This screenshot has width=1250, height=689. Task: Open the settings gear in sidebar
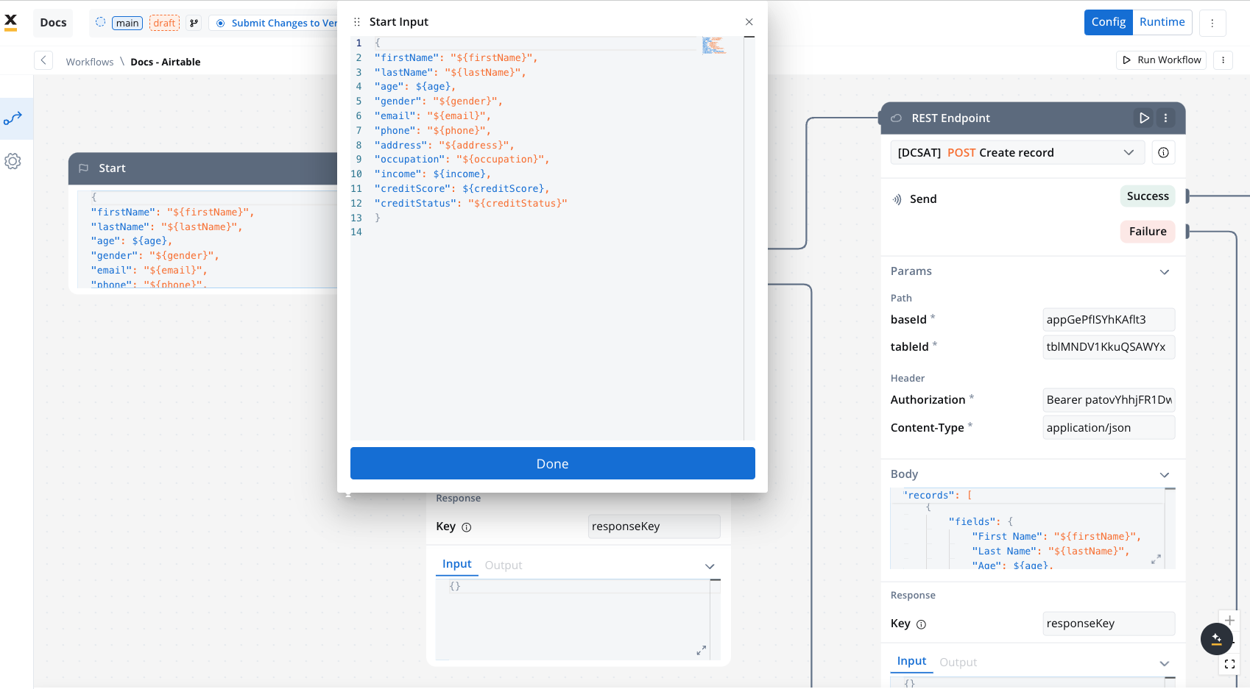click(x=13, y=161)
